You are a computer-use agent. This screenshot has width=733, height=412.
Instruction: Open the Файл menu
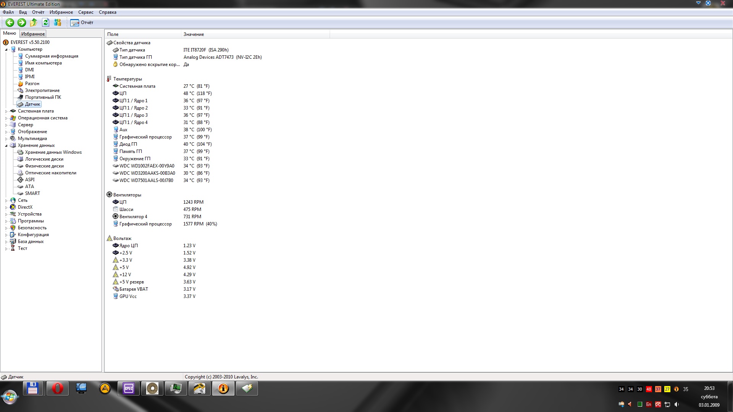8,12
